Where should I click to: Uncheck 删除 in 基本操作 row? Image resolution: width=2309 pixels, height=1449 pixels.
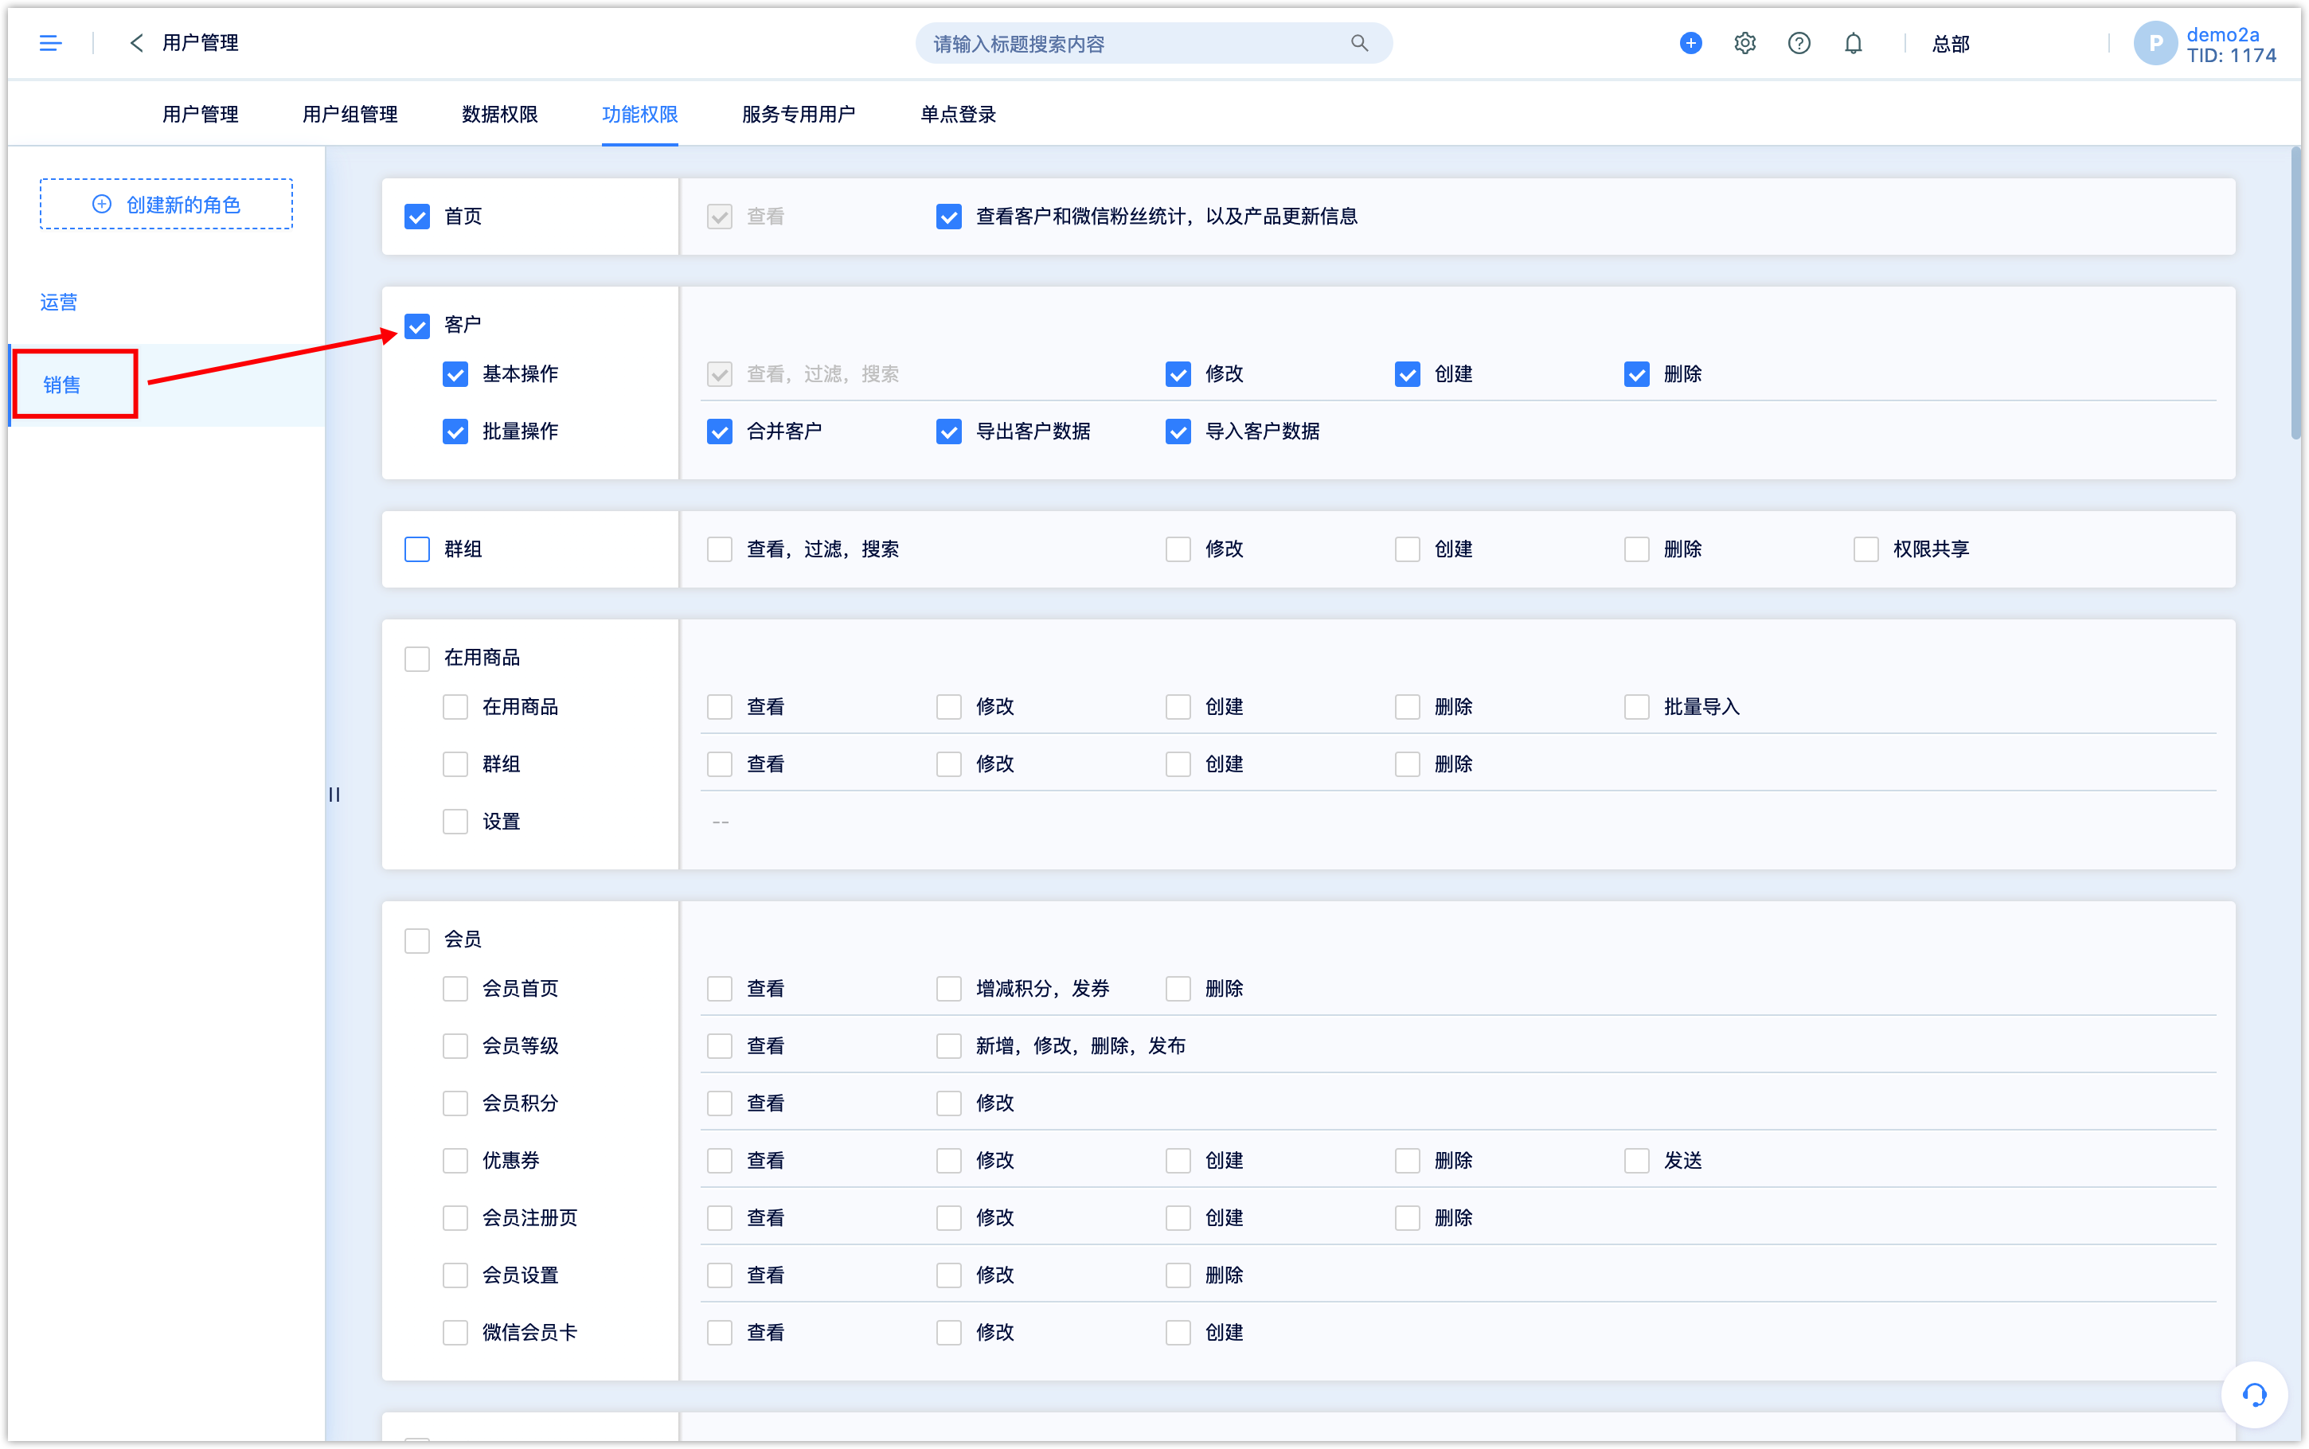coord(1636,373)
